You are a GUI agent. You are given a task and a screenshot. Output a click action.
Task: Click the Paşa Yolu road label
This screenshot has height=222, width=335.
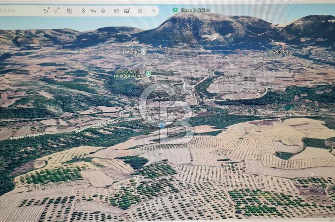292,115
